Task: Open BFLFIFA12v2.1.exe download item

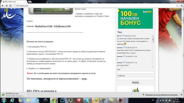Action: coord(15,95)
